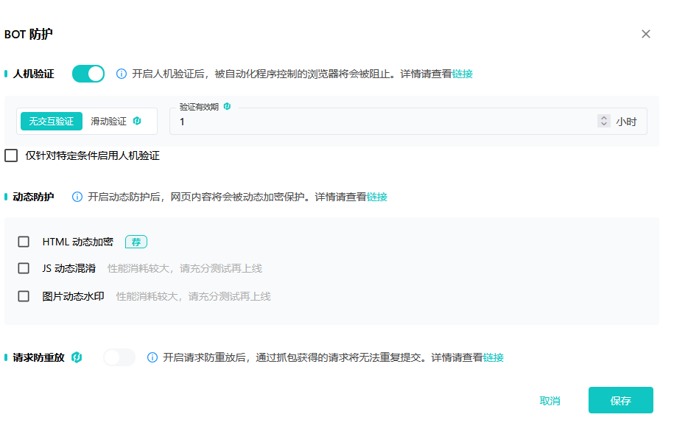
Task: Enable HTML 动态加密 checkbox
Action: [24, 242]
